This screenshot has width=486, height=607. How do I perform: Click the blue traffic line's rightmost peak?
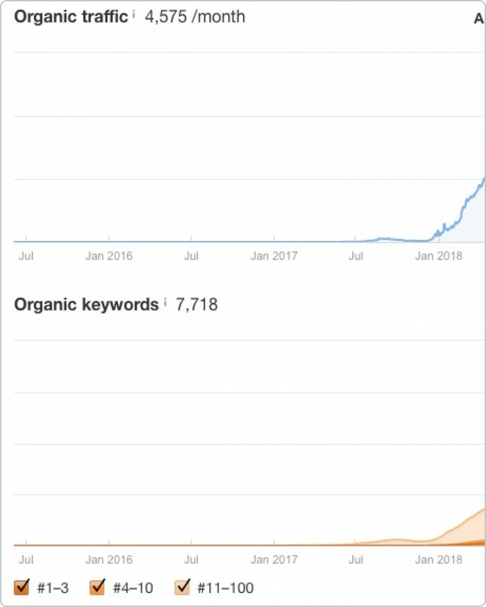[x=484, y=179]
